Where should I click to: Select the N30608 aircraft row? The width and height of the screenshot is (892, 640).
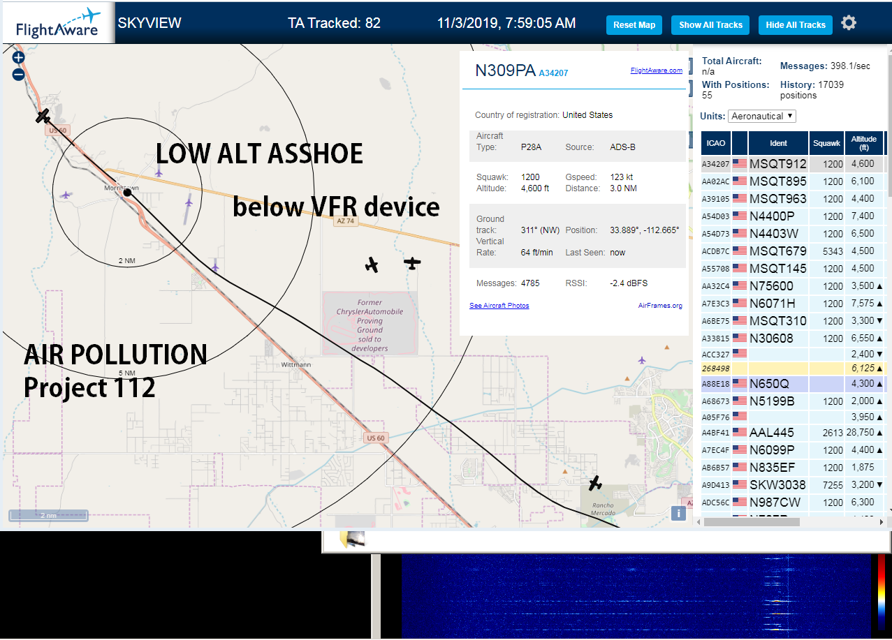[x=794, y=338]
